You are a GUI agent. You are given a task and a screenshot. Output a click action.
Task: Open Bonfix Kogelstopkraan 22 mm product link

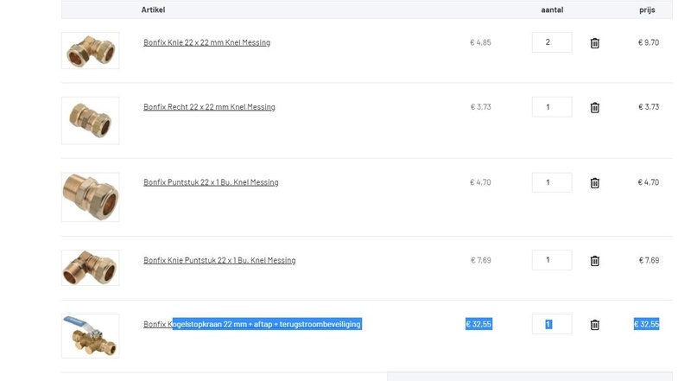coord(252,324)
